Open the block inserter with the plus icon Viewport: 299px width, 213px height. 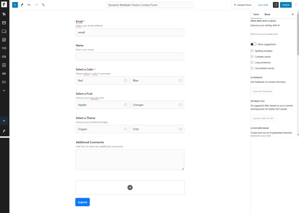tap(15, 5)
